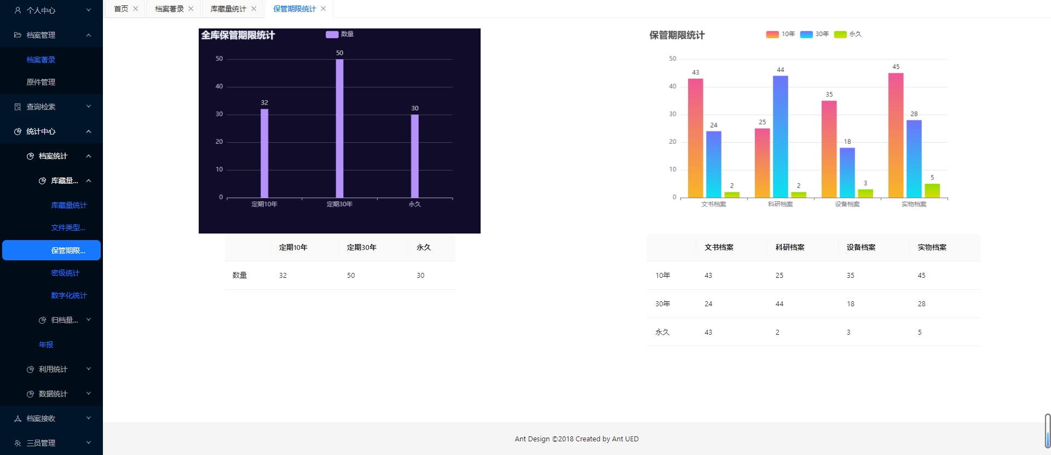Viewport: 1051px width, 455px height.
Task: Expand the 个人中心 menu chevron
Action: click(x=89, y=10)
